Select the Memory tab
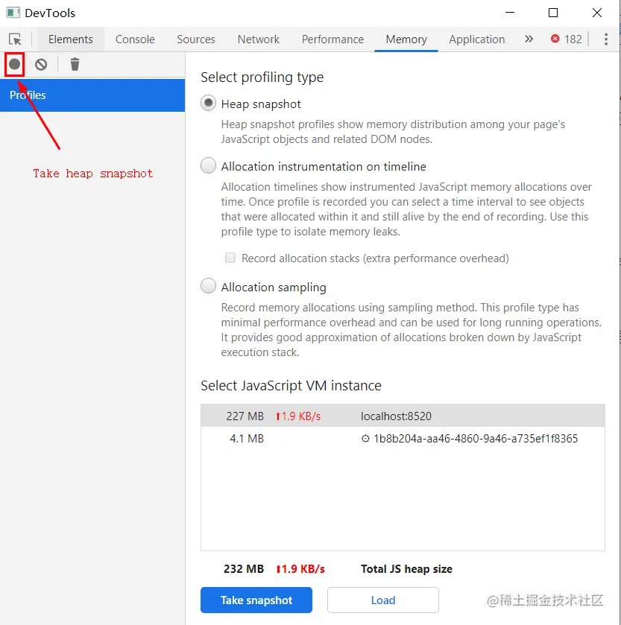This screenshot has width=621, height=625. (406, 39)
